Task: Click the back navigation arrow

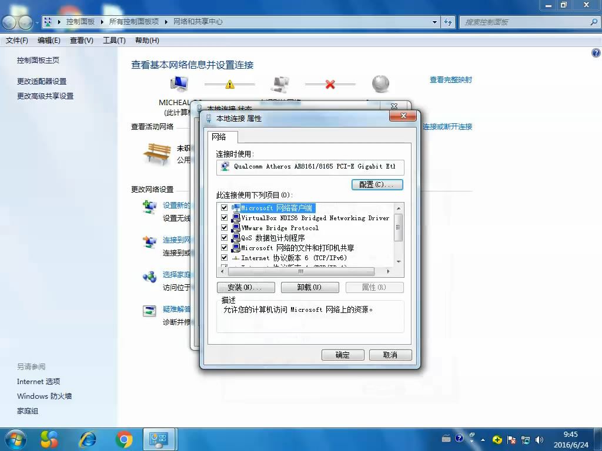Action: pyautogui.click(x=11, y=22)
